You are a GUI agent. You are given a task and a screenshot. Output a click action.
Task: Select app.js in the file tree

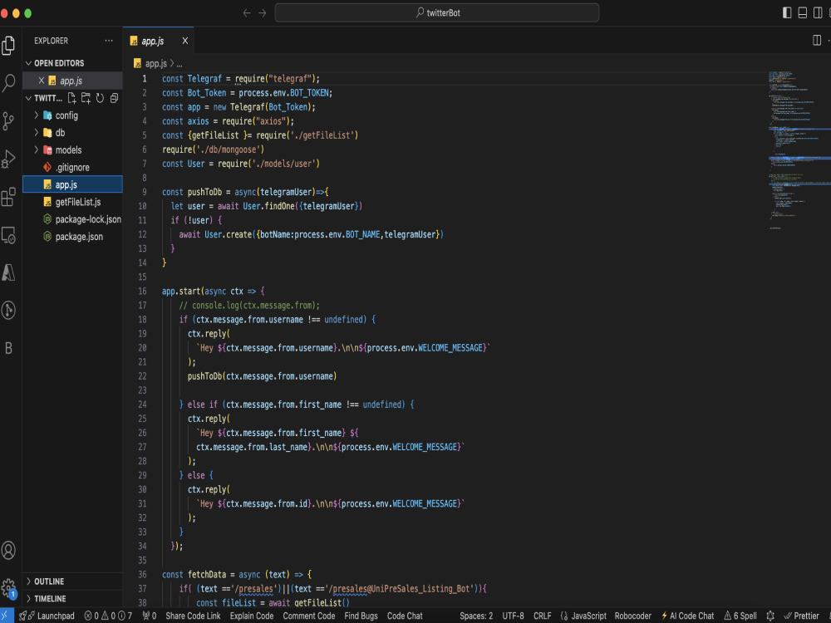click(72, 184)
